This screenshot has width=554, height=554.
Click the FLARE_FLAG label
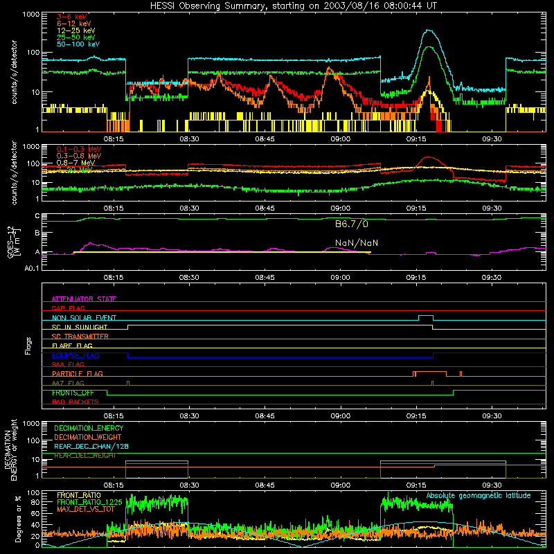pyautogui.click(x=72, y=346)
